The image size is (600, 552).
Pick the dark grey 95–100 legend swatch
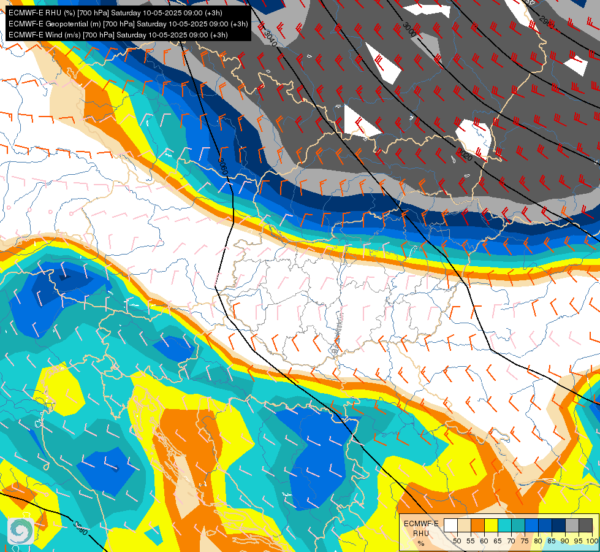click(585, 525)
